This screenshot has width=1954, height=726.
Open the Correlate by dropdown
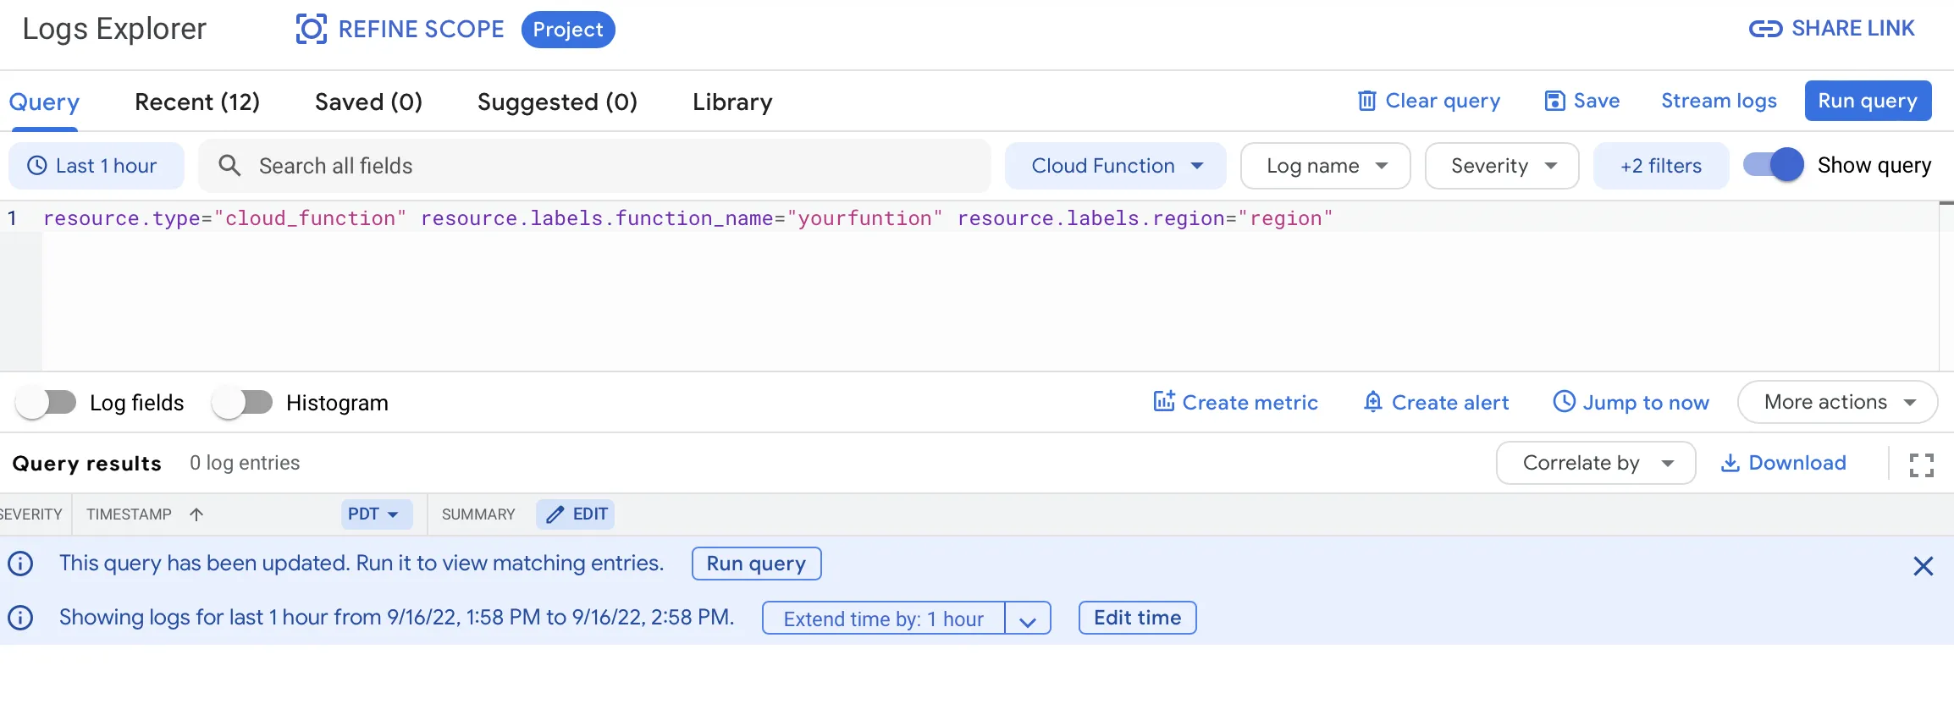[1595, 463]
